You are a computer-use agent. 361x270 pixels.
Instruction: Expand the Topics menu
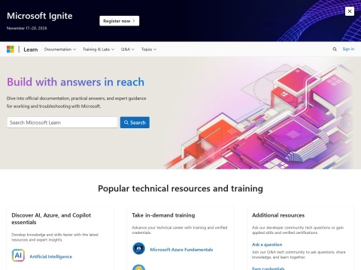[x=149, y=49]
